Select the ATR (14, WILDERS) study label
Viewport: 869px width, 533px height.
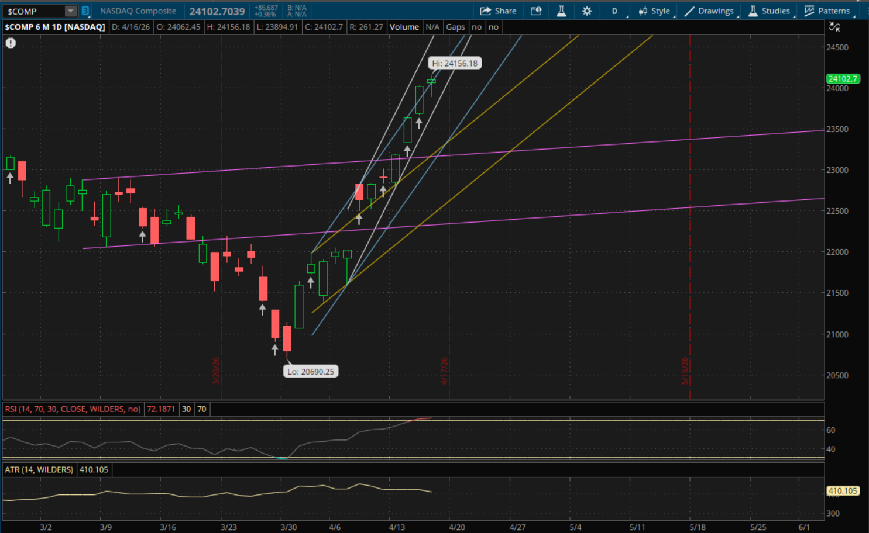click(39, 470)
